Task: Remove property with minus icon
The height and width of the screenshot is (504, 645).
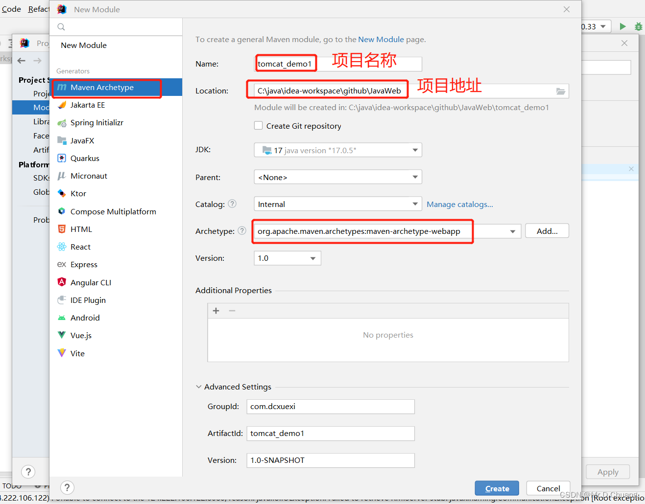Action: point(232,311)
